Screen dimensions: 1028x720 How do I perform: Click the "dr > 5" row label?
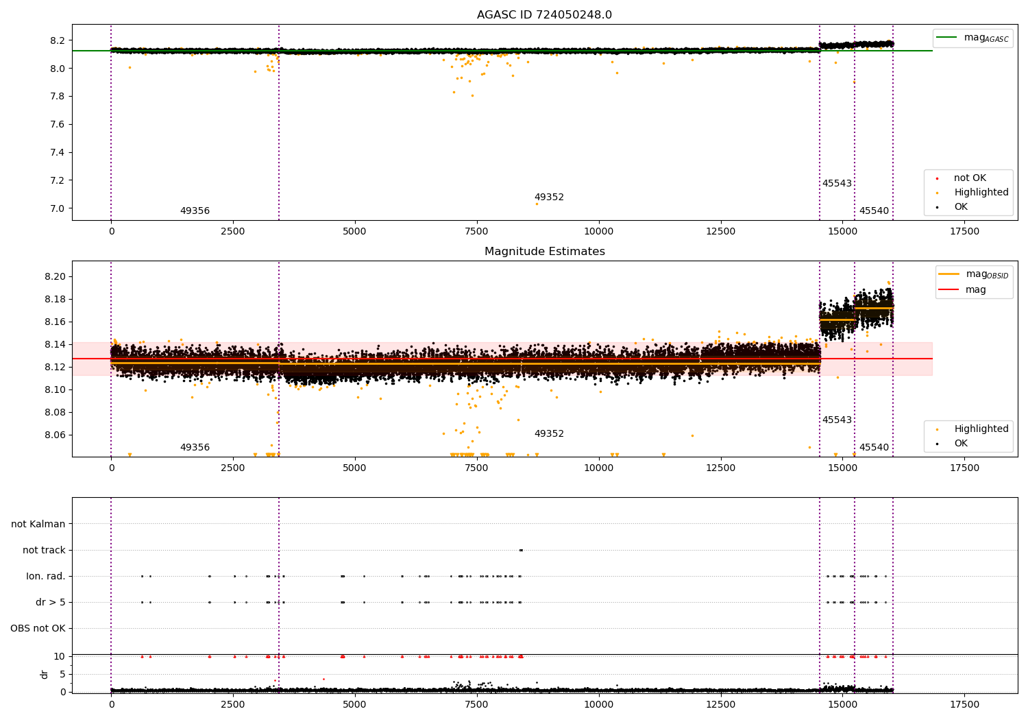click(51, 603)
